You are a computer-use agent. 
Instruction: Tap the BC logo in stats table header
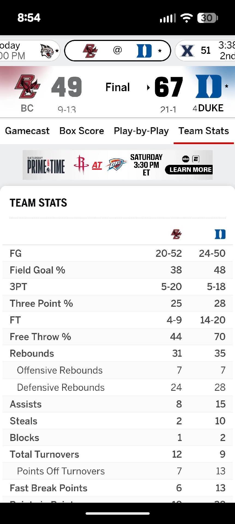point(176,234)
